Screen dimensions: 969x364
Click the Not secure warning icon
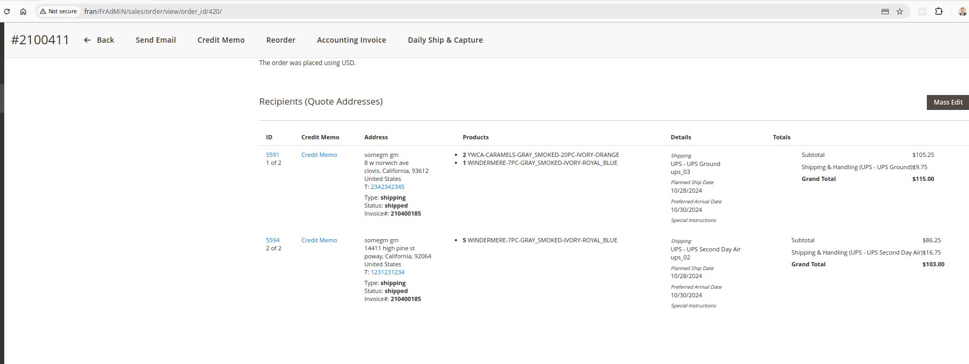pos(43,11)
